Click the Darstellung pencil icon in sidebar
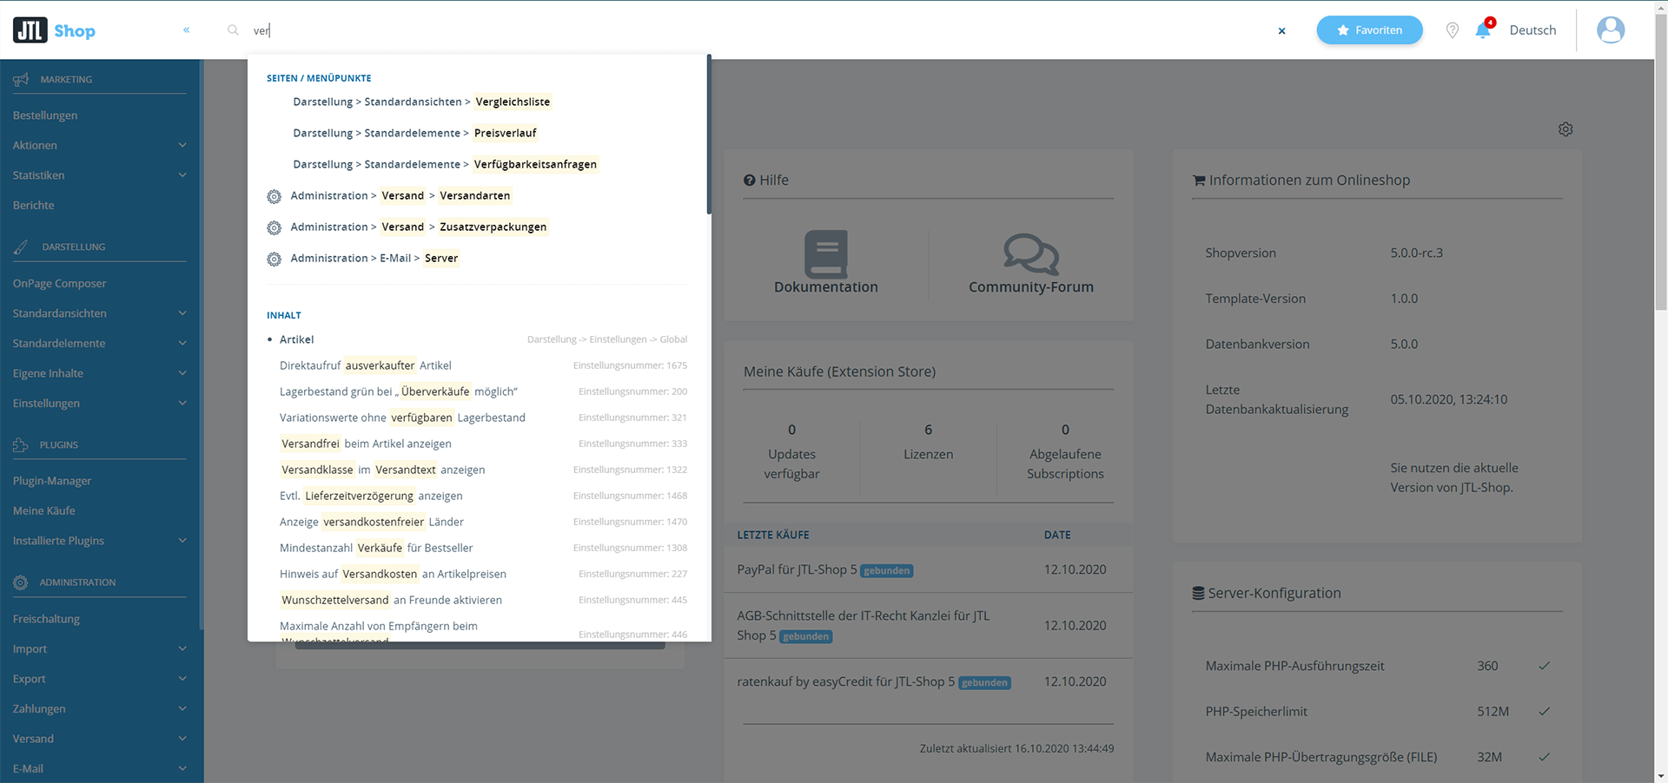 point(19,247)
